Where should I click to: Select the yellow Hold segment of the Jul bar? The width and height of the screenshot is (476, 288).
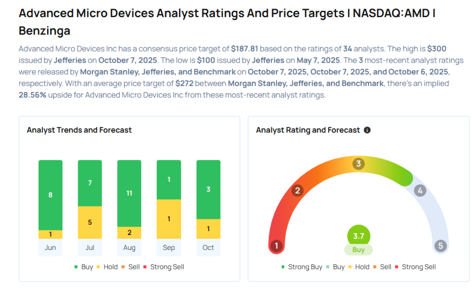(x=90, y=223)
